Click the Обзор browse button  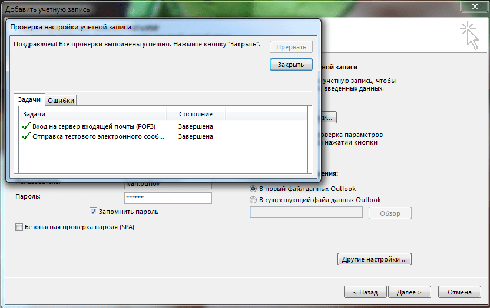pos(390,213)
